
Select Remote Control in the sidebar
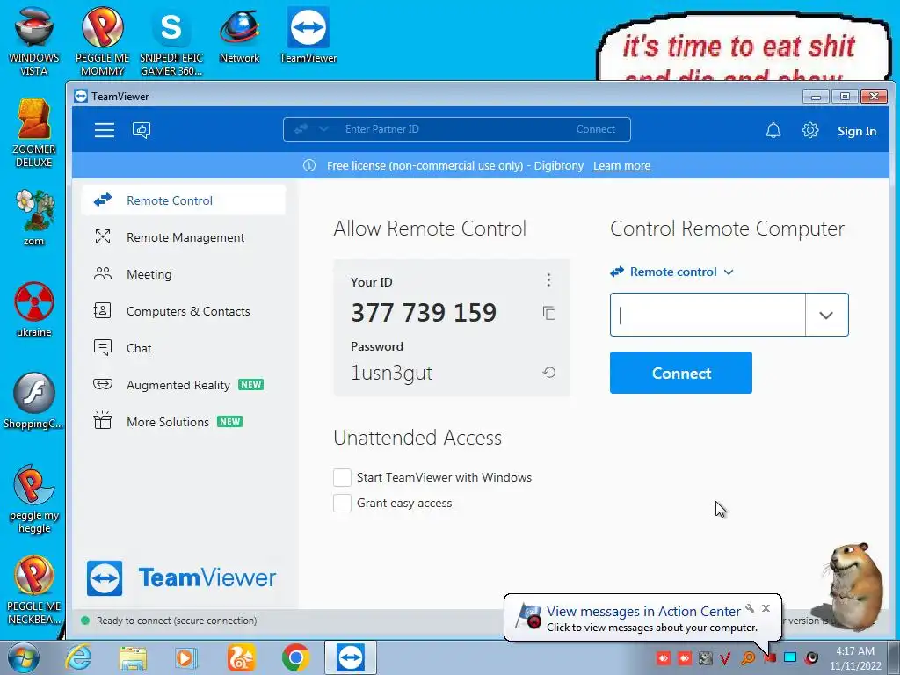[x=183, y=200]
